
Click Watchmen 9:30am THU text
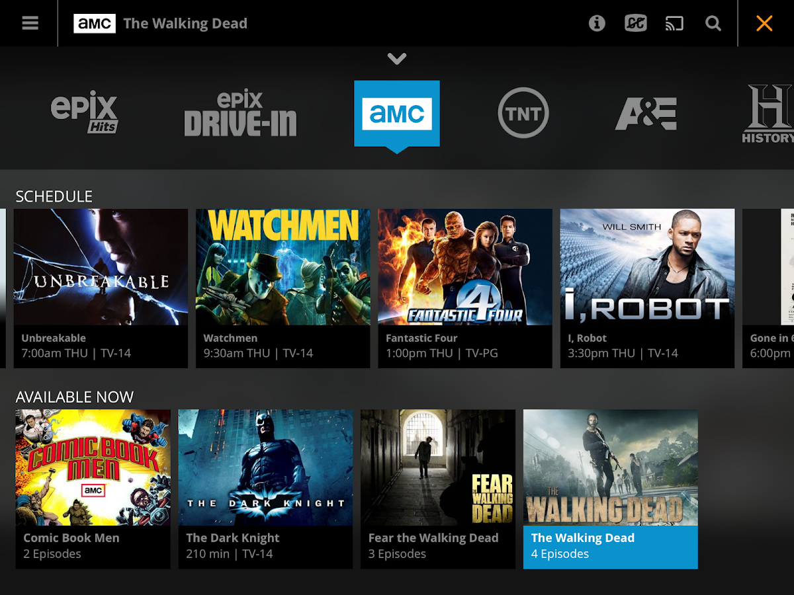point(258,346)
